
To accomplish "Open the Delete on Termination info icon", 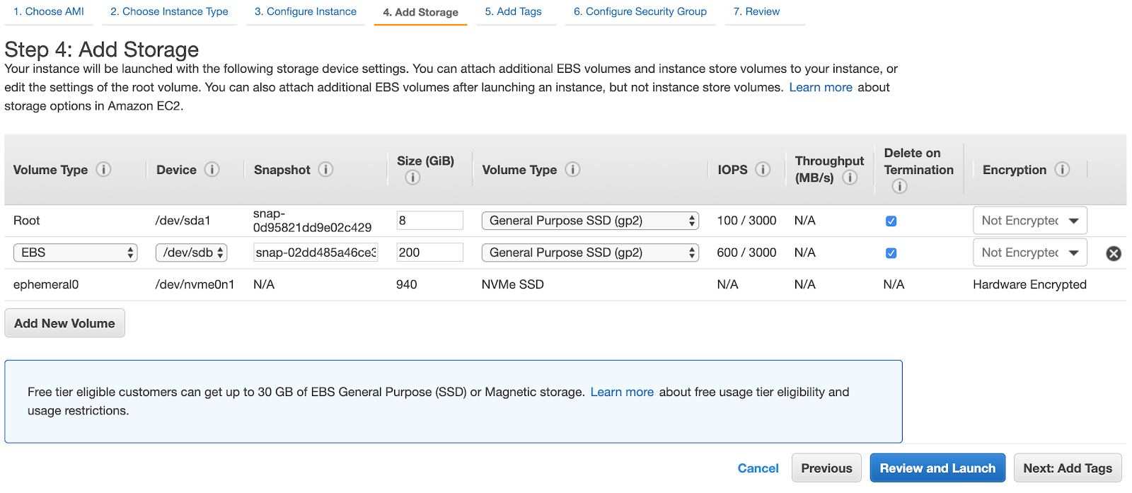I will [899, 186].
